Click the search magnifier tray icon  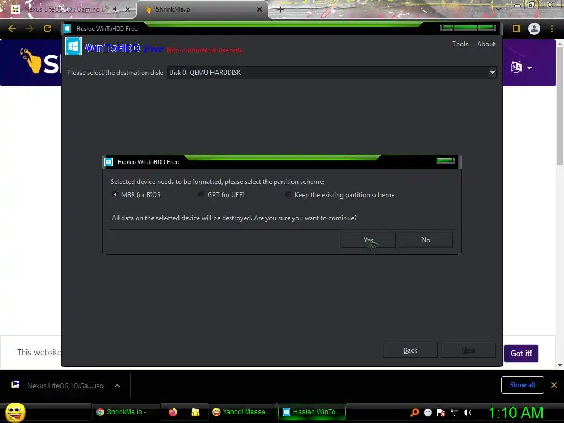(x=414, y=413)
